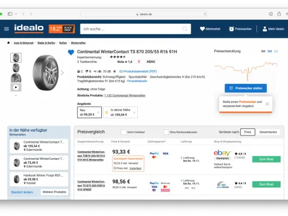Go back in Safari
Viewport: 288px width, 216px height.
24,14
